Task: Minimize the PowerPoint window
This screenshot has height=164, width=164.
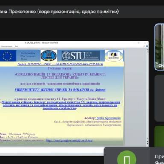Action: click(132, 43)
